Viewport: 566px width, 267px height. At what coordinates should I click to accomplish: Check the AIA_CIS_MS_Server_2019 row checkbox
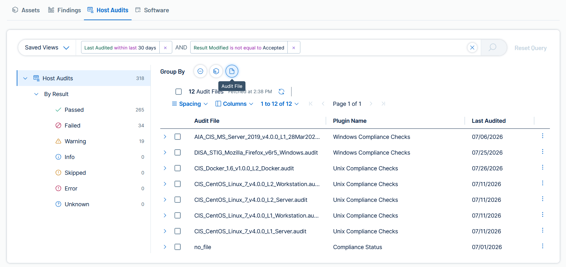pos(178,137)
